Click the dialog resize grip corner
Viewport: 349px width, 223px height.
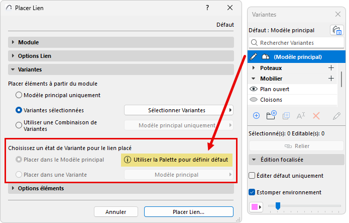tap(239, 219)
